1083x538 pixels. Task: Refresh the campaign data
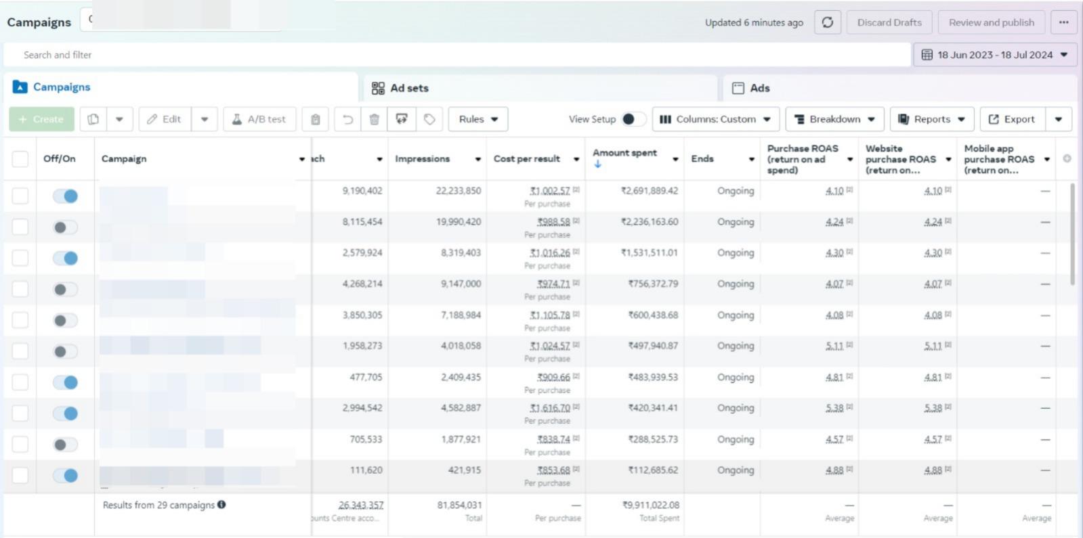(x=827, y=22)
